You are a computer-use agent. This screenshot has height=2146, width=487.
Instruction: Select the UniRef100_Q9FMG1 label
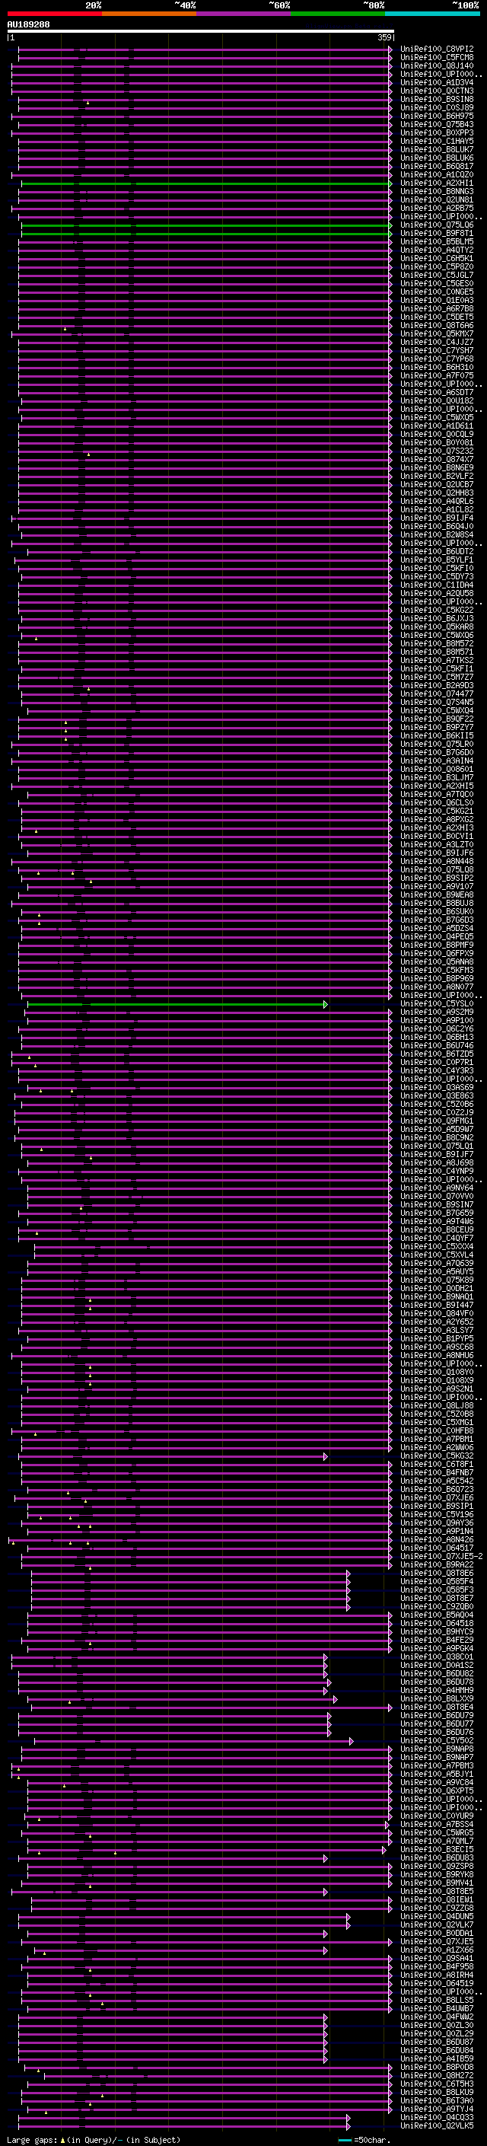click(x=437, y=1121)
